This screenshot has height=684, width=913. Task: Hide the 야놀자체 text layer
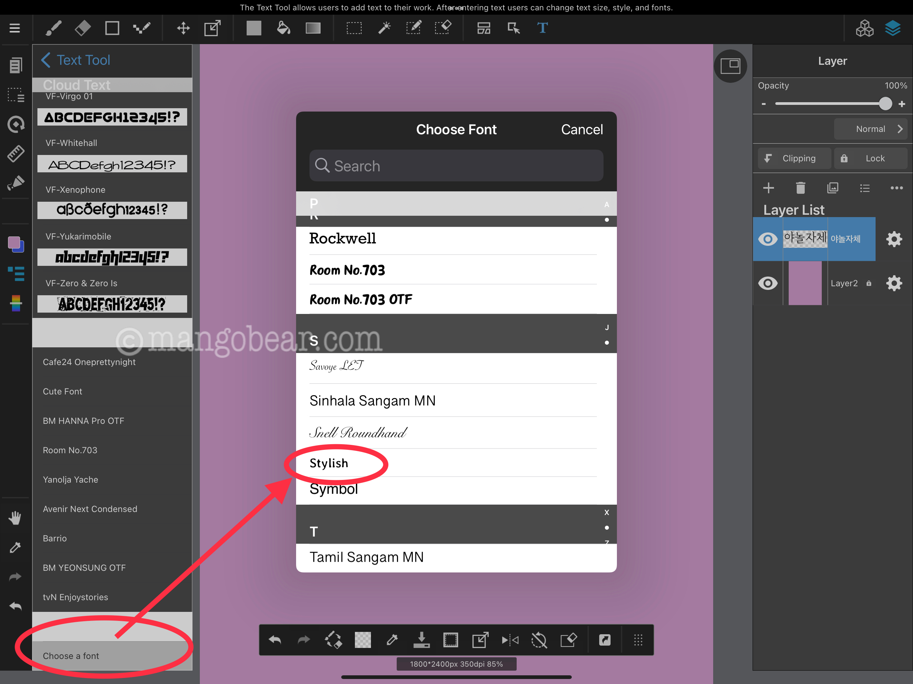pos(768,239)
